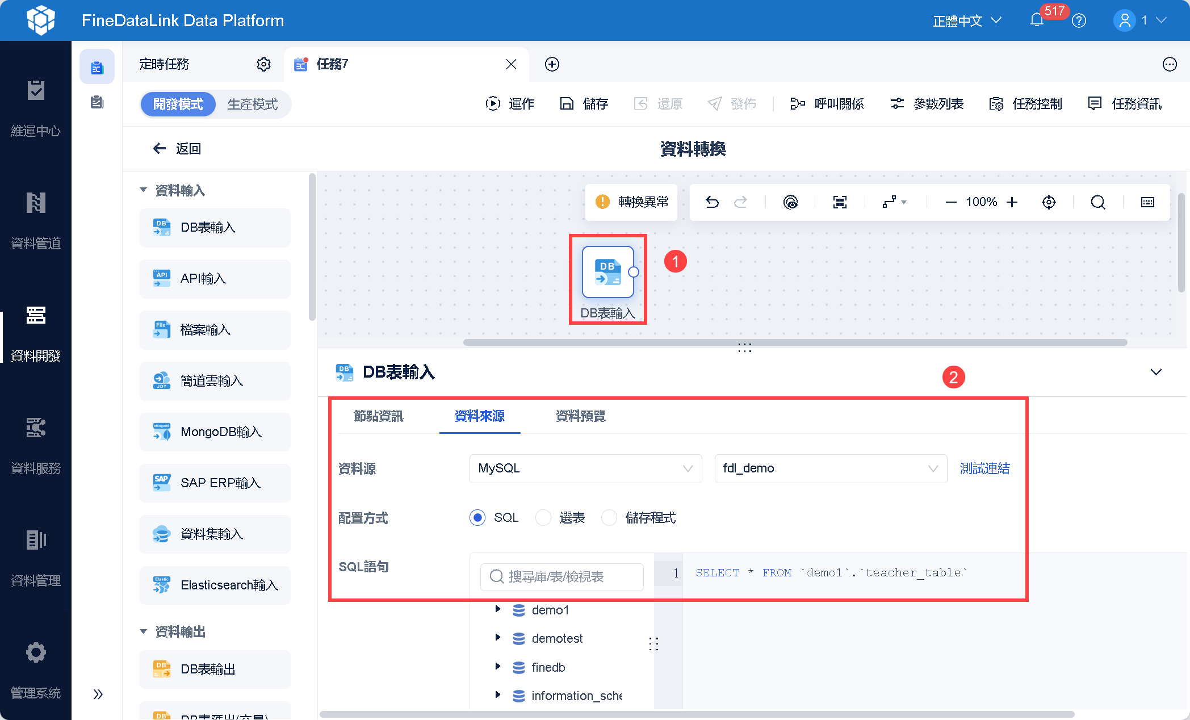
Task: Click the fit-to-screen icon in canvas toolbar
Action: 840,202
